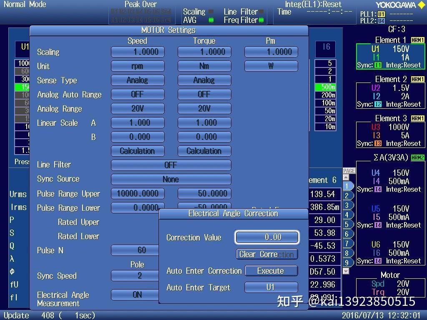Open the Torque Sense Type dropdown

coord(204,80)
